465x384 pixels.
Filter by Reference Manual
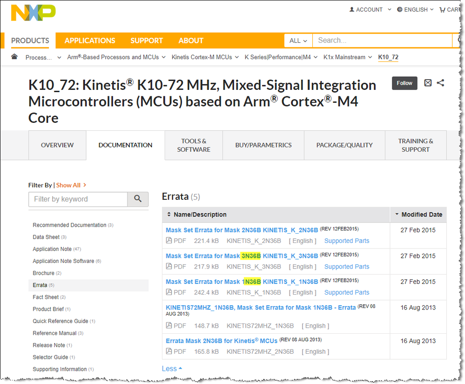58,333
